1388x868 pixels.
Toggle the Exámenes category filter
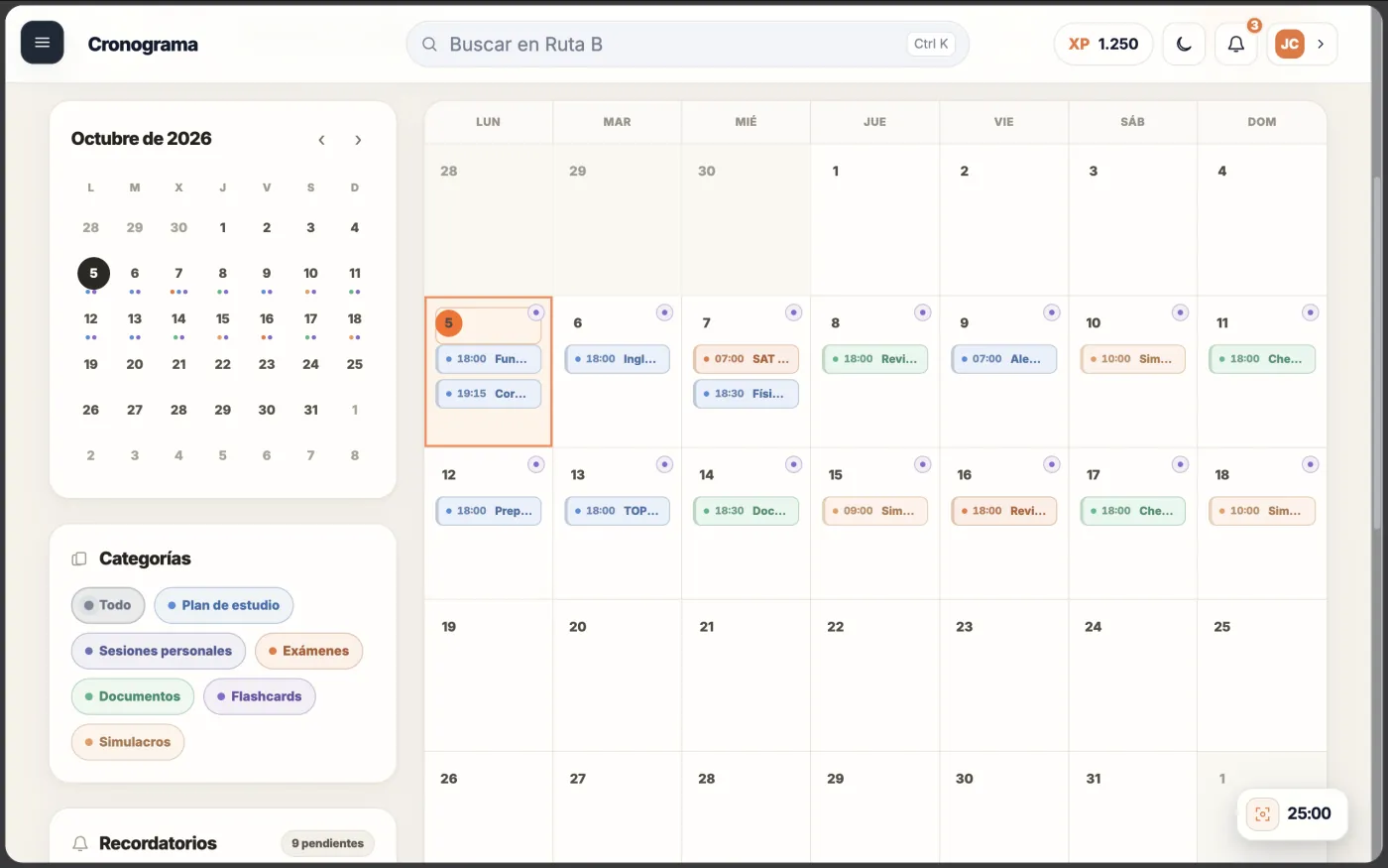pos(309,651)
